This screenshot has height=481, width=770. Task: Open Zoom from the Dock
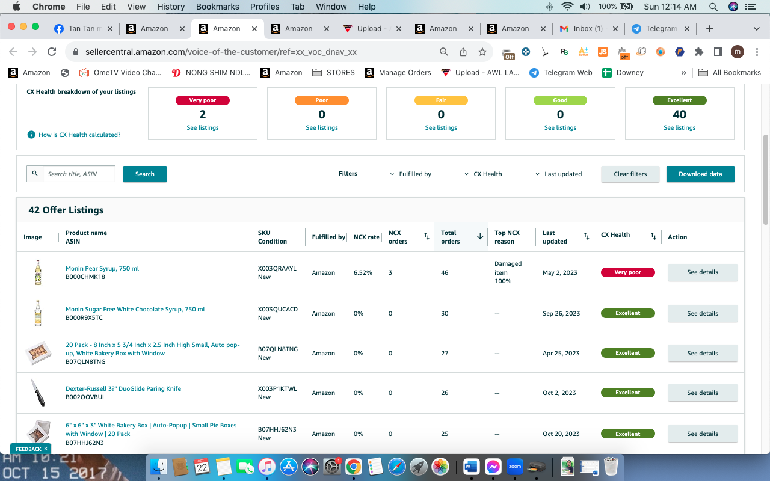[514, 466]
